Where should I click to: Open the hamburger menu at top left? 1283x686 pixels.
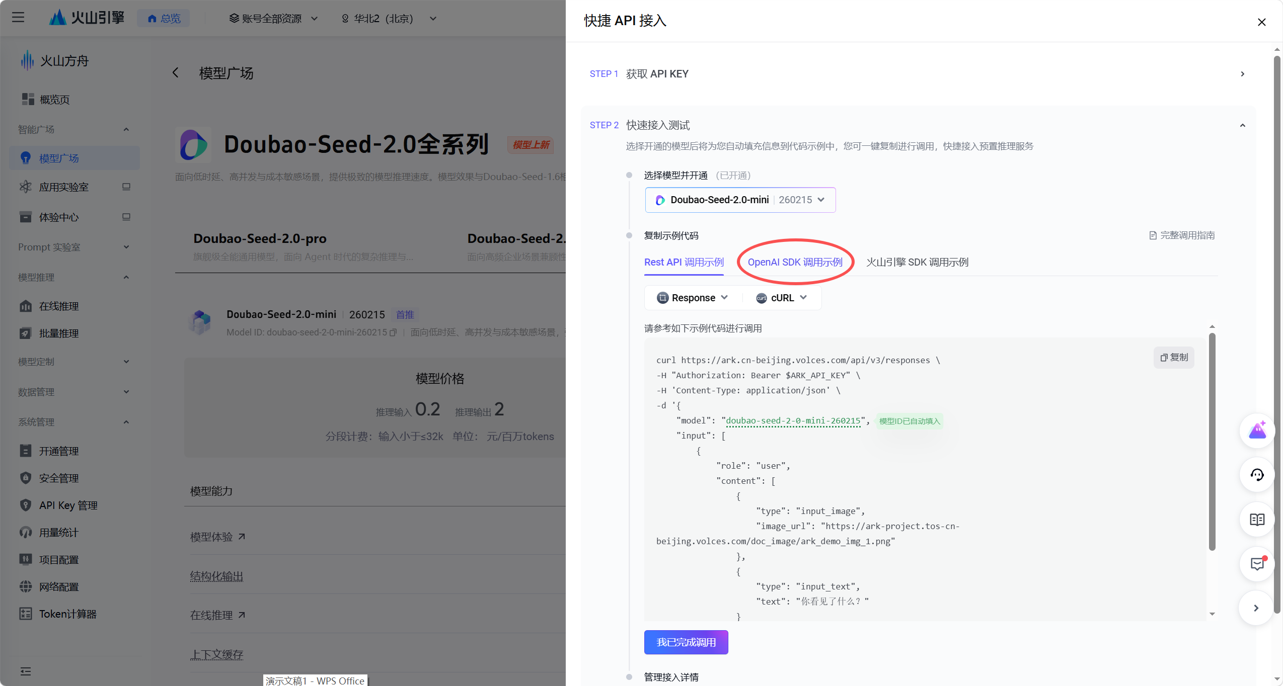pos(18,18)
